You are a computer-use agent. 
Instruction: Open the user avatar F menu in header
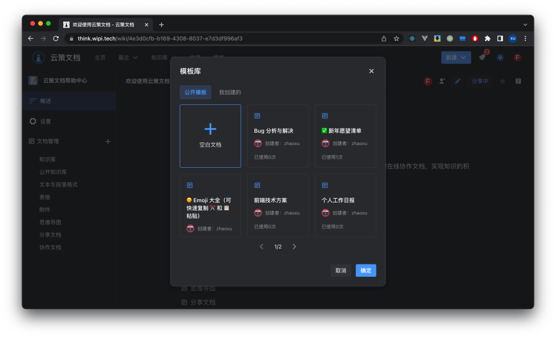[517, 58]
